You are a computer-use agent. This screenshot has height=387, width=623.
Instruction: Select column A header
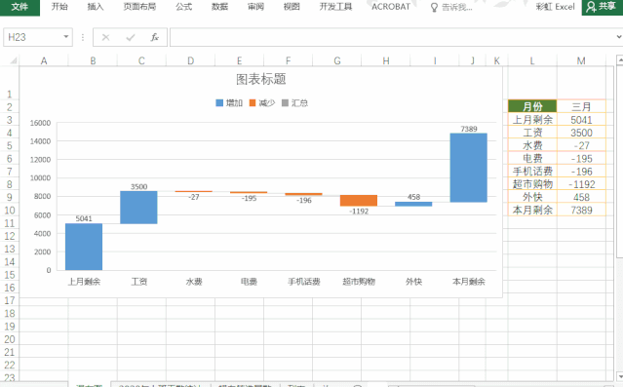[44, 60]
